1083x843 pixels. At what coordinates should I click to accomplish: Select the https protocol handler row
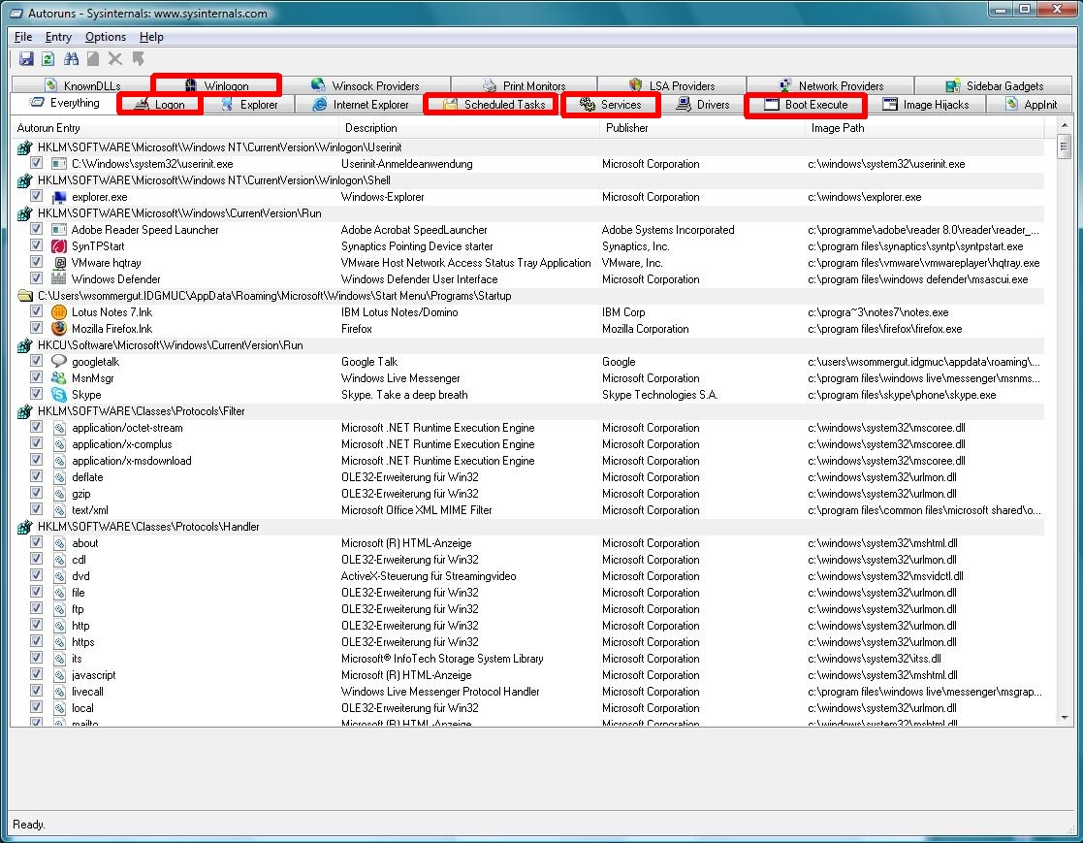tap(527, 642)
